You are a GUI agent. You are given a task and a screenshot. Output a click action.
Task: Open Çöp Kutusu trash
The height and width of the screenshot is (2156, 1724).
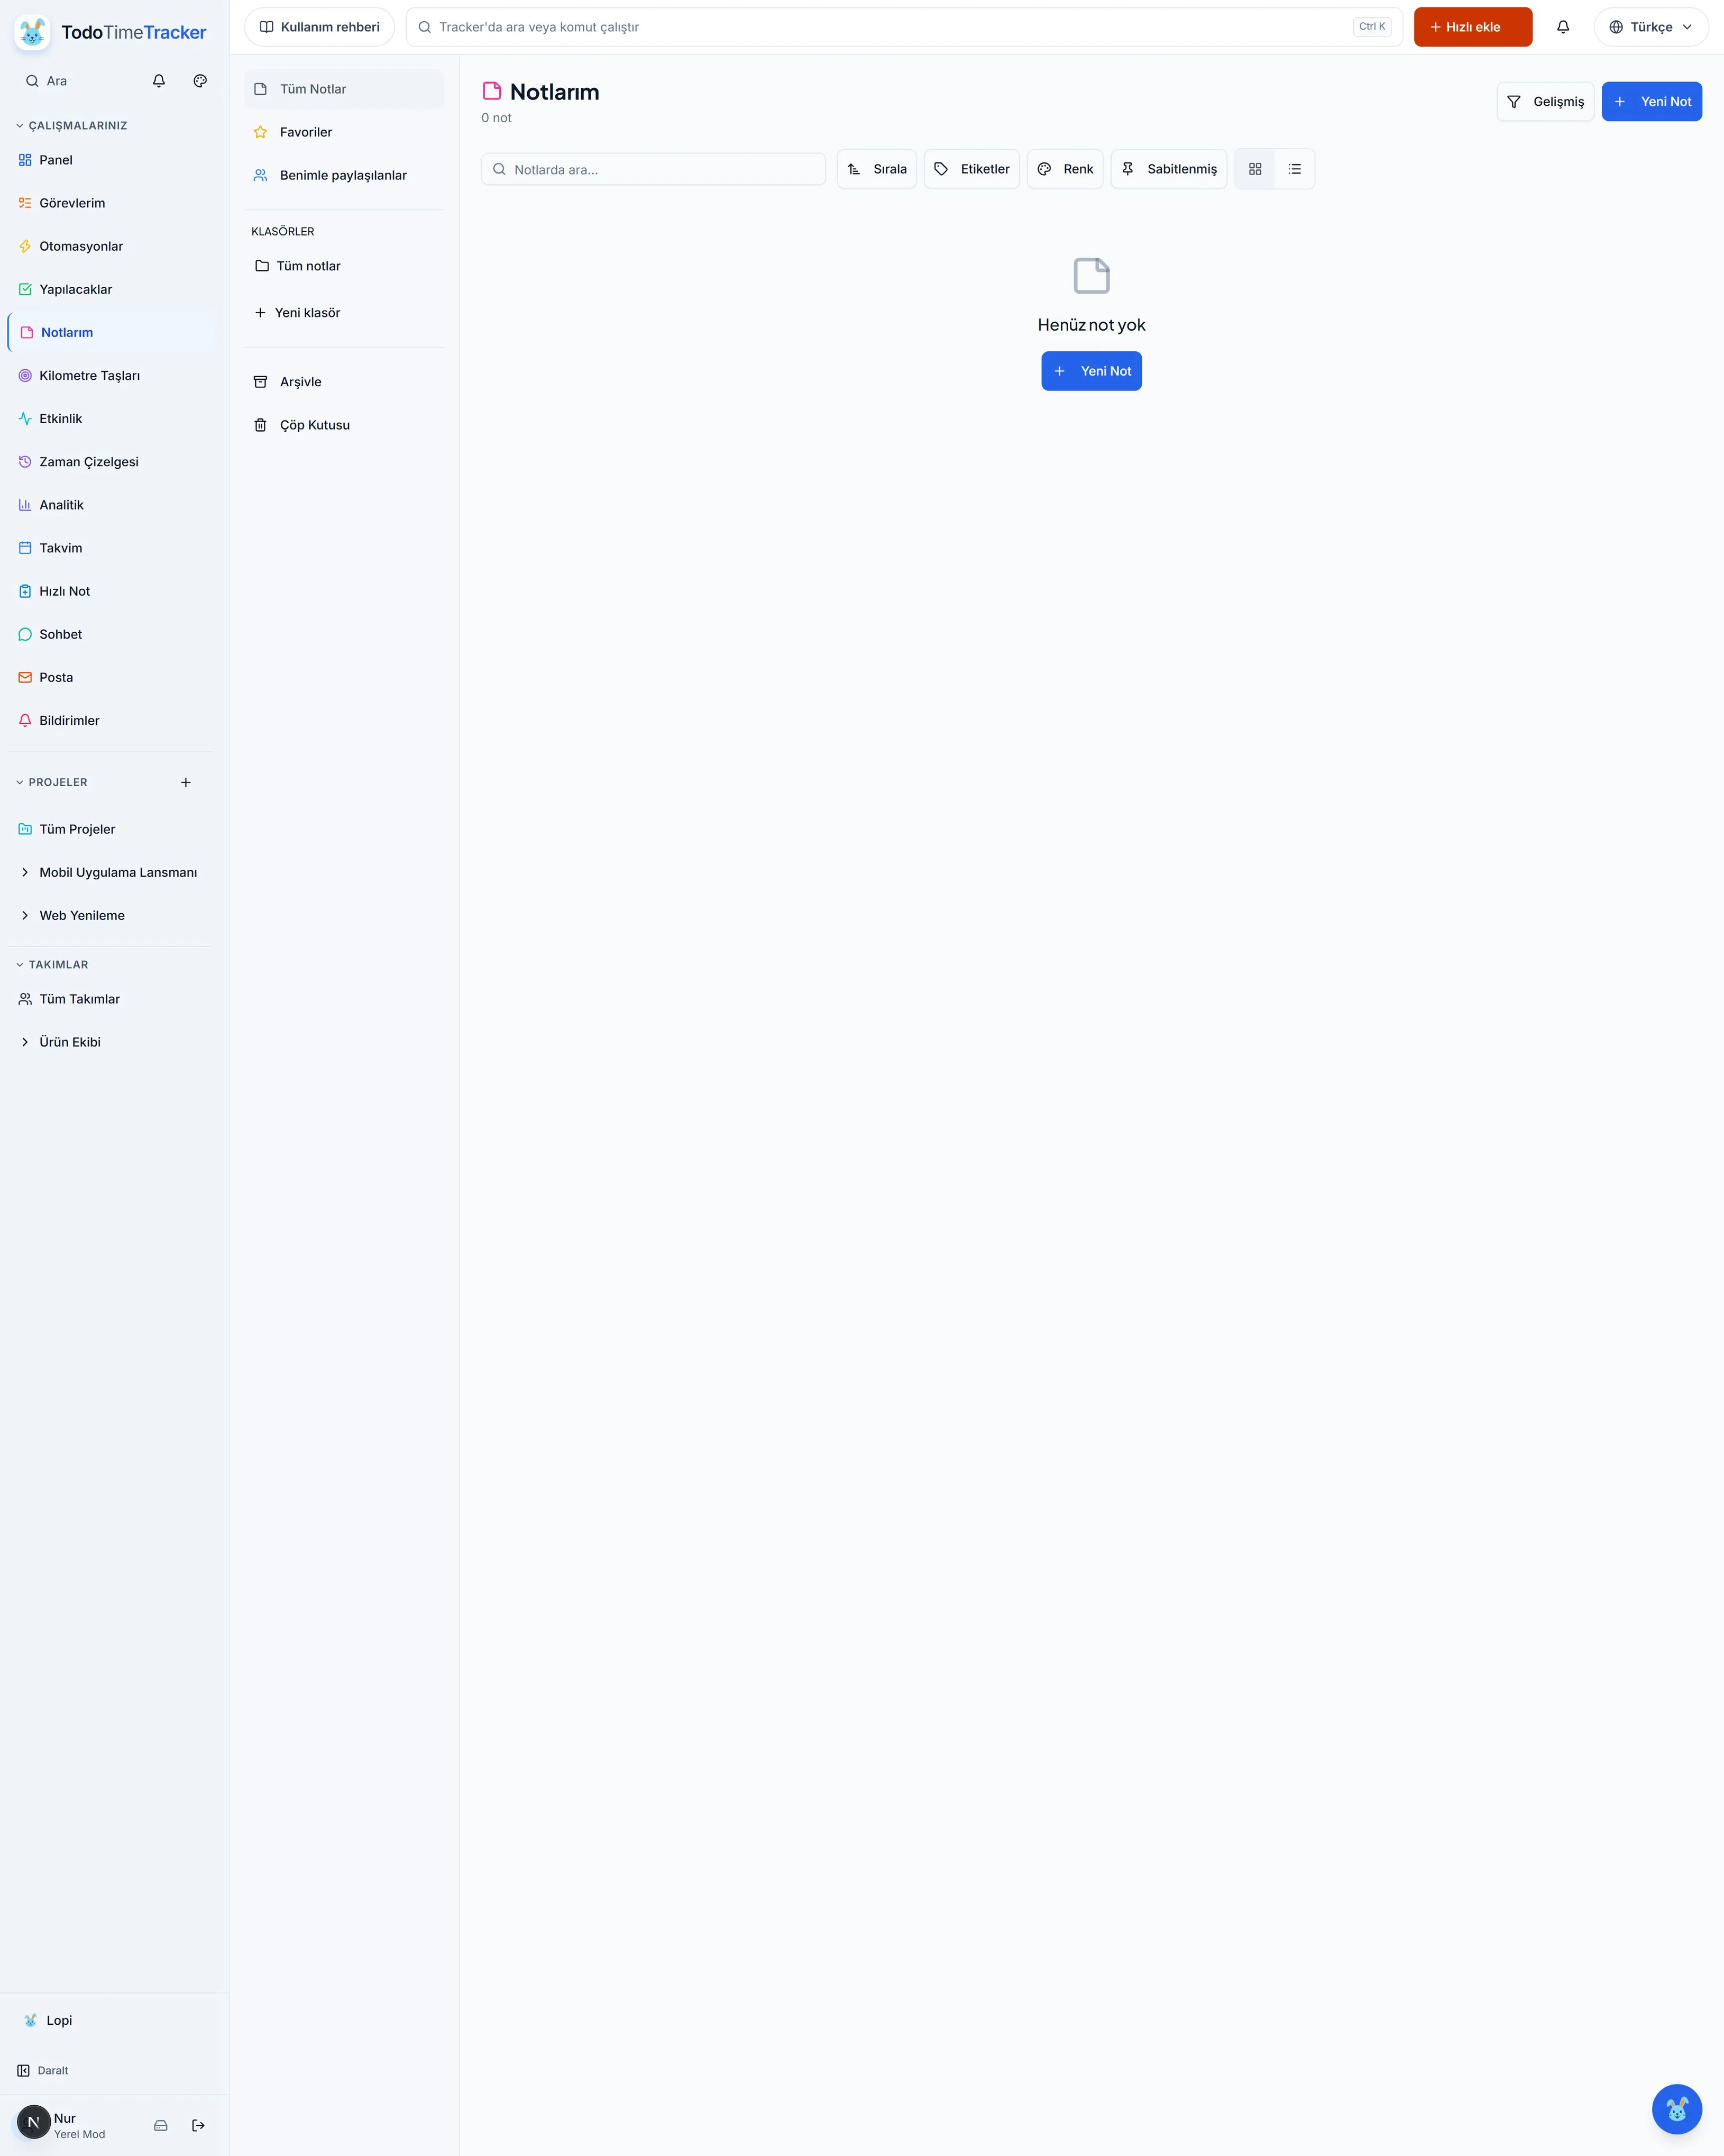click(x=344, y=425)
